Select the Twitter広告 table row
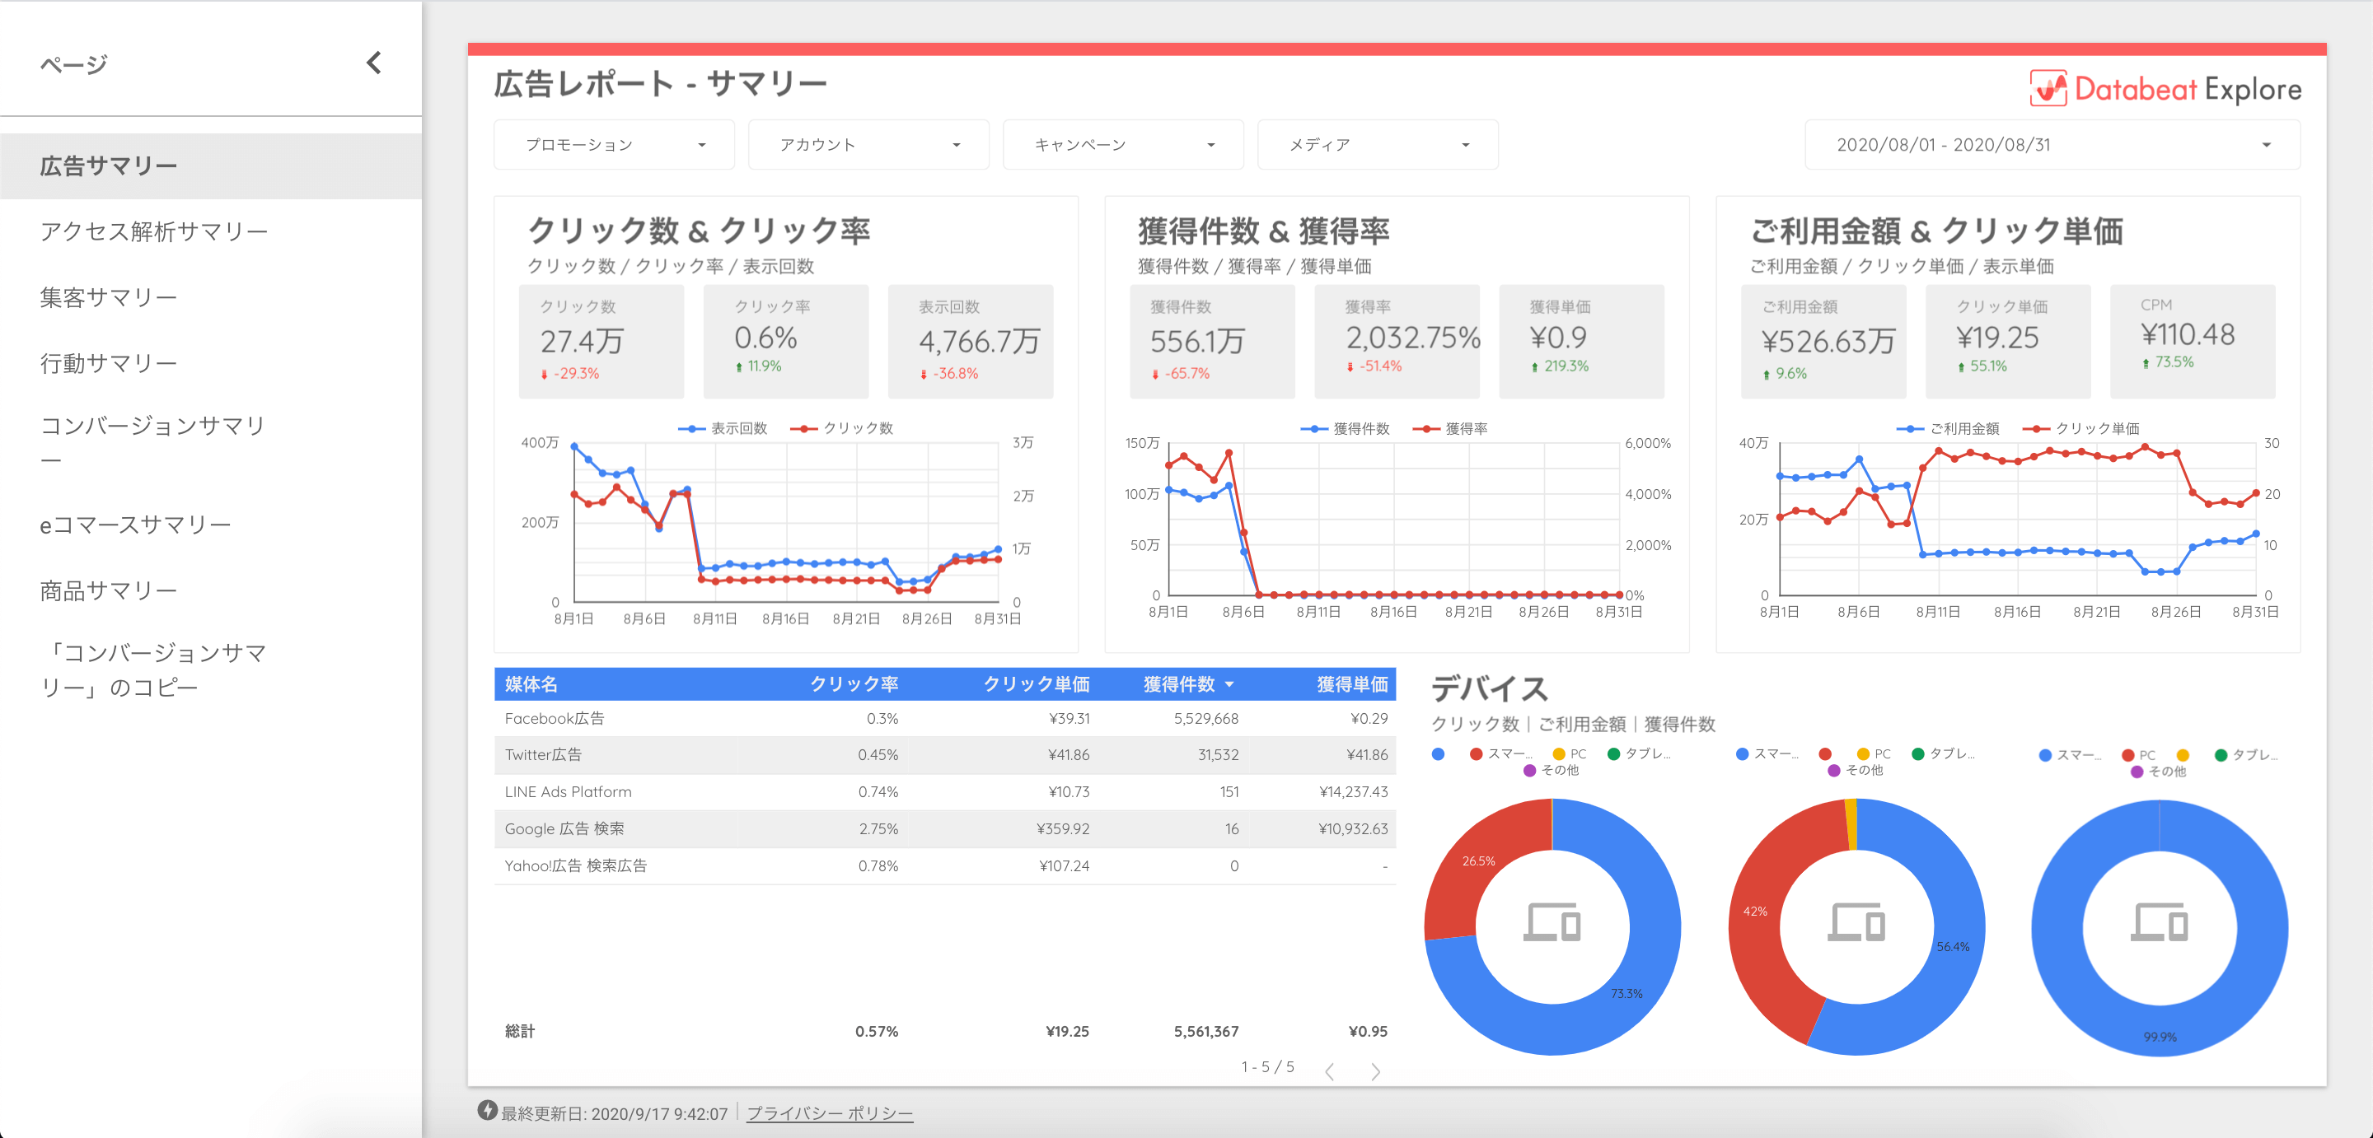Viewport: 2373px width, 1138px height. tap(945, 755)
